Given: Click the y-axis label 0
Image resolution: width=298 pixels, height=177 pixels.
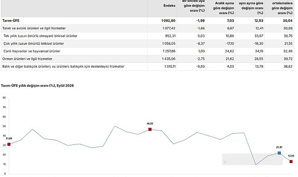Looking at the screenshot, I should tap(5, 174).
